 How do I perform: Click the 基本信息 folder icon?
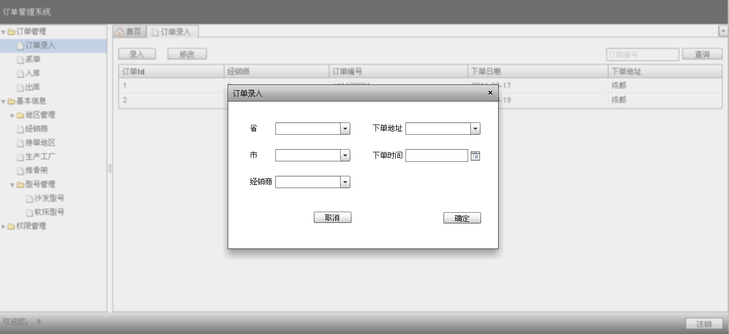point(11,102)
